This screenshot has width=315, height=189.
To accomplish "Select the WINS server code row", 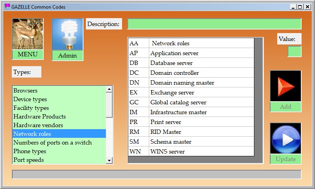I will click(191, 152).
